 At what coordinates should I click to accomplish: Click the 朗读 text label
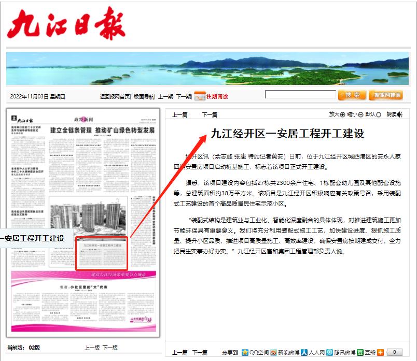pyautogui.click(x=392, y=114)
